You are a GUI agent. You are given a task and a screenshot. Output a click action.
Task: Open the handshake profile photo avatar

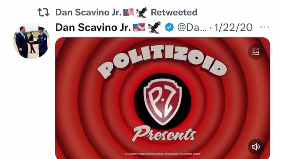click(31, 40)
